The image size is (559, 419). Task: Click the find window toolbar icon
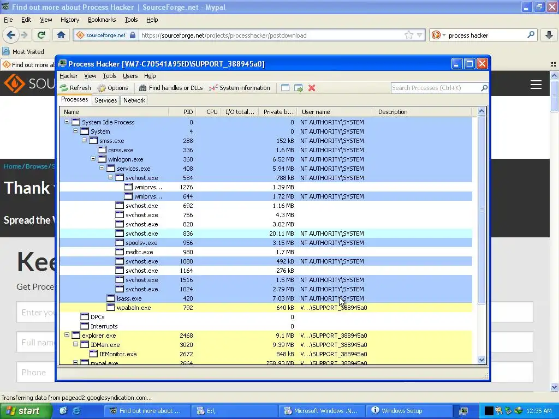click(285, 88)
